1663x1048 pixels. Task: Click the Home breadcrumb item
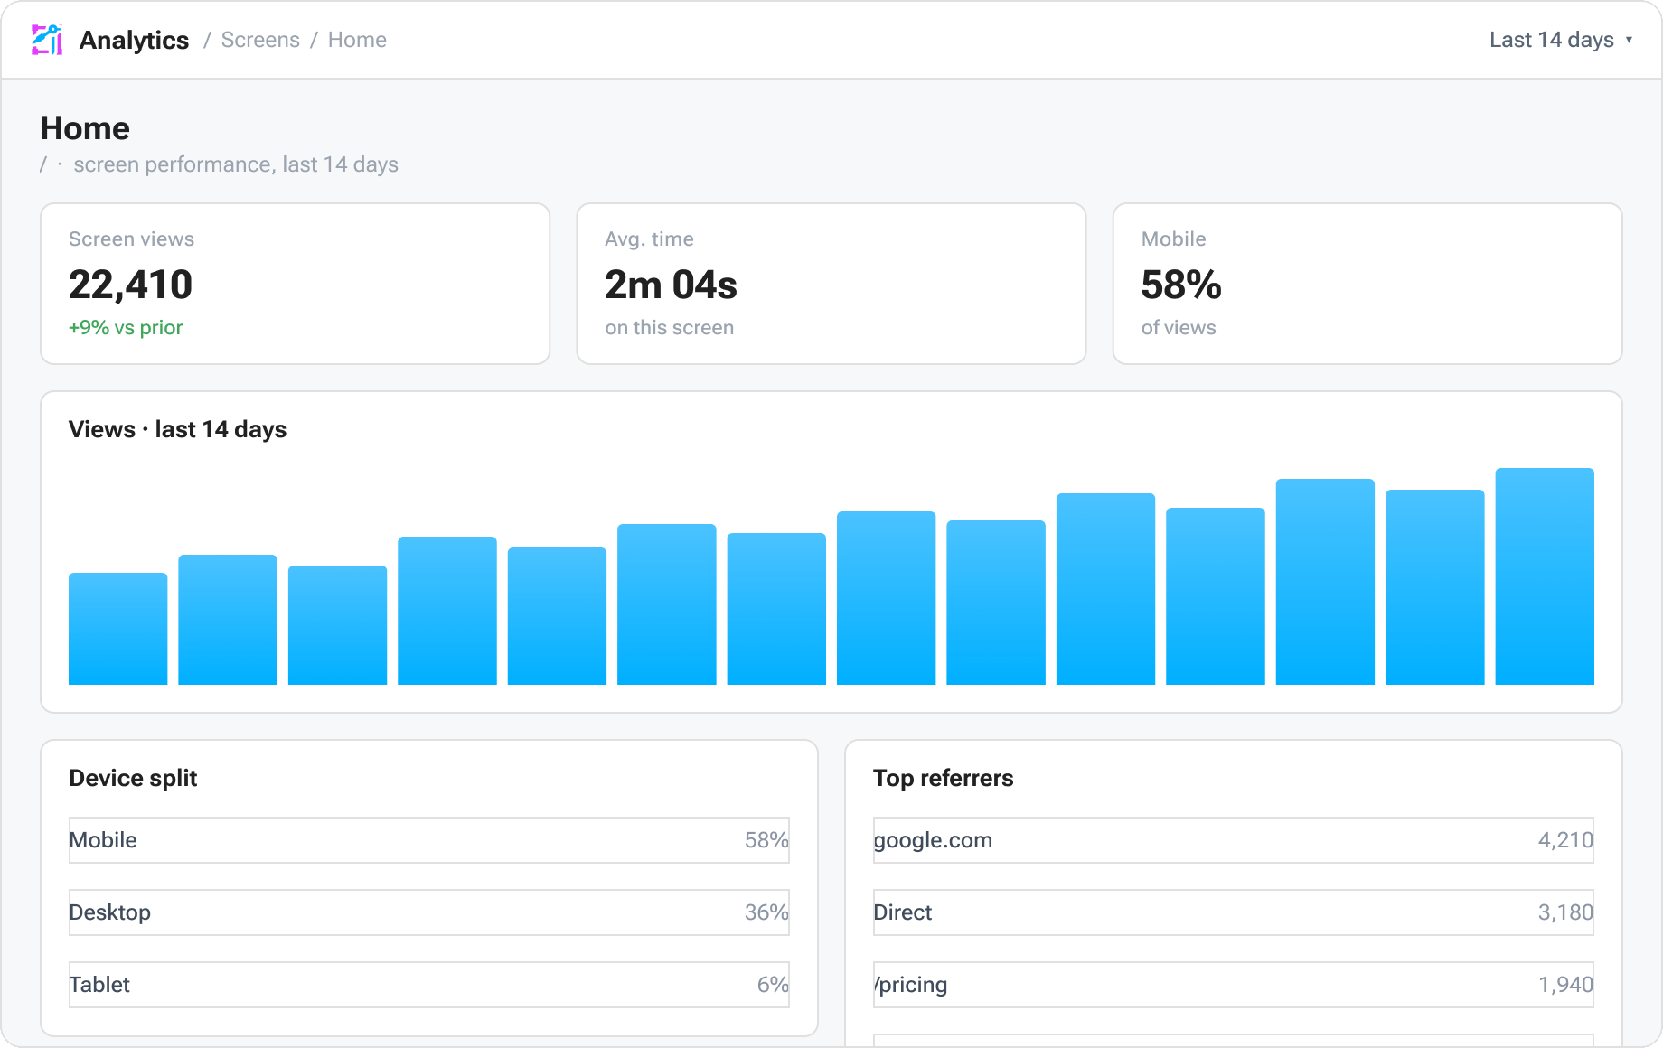tap(357, 40)
